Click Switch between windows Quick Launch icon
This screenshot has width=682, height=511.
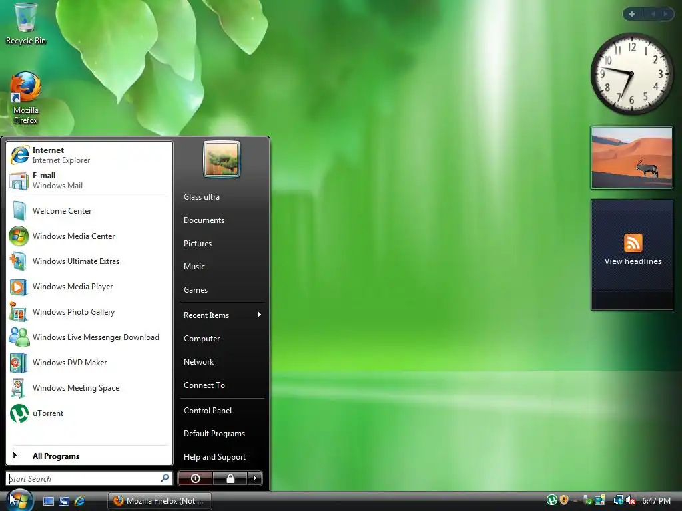pos(64,501)
